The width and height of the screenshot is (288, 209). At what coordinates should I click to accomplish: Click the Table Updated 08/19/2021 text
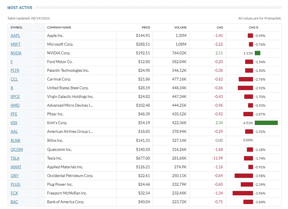click(x=29, y=18)
